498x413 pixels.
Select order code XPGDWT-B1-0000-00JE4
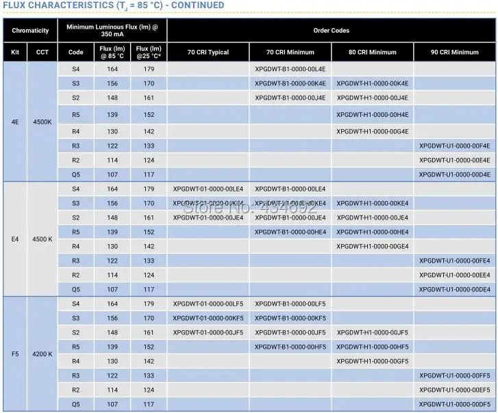tap(290, 217)
